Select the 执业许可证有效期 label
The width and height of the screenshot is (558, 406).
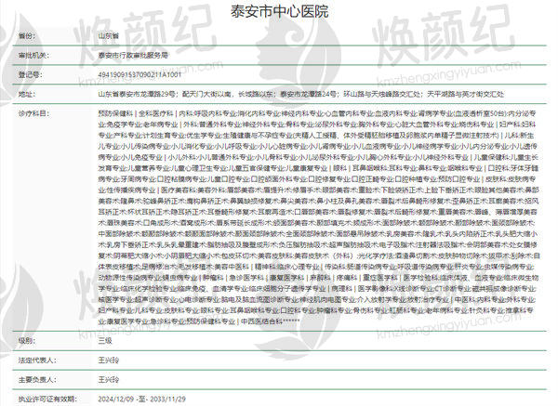click(x=47, y=399)
